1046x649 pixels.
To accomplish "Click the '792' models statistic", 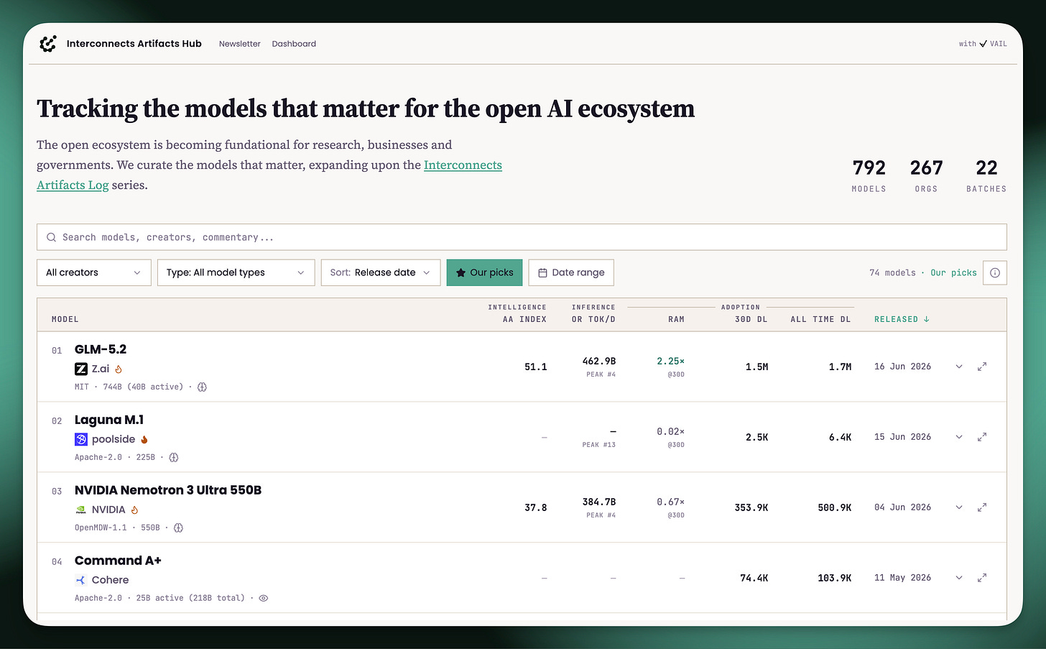I will 869,168.
